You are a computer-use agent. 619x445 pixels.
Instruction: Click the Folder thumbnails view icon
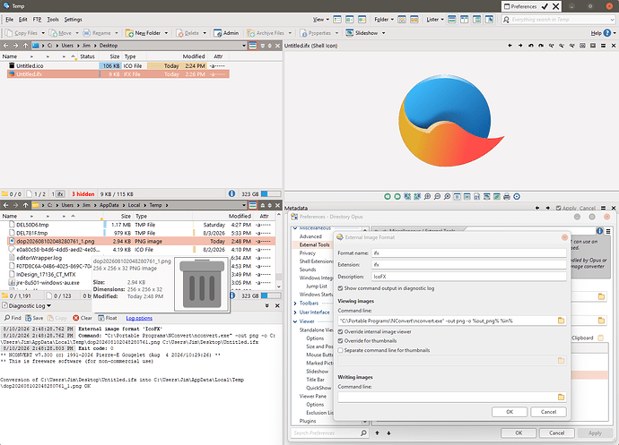pyautogui.click(x=402, y=20)
